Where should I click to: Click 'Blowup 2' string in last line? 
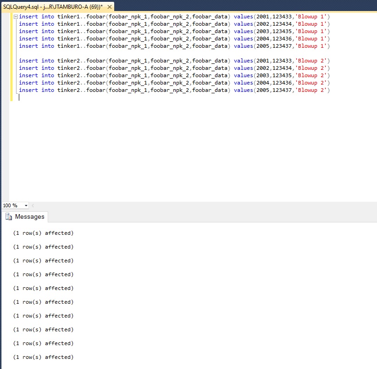tap(311, 90)
